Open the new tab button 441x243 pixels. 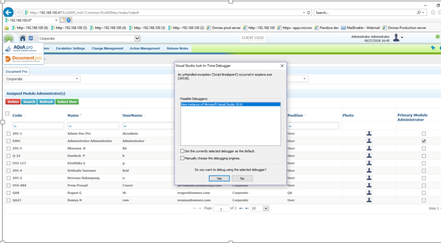62,20
